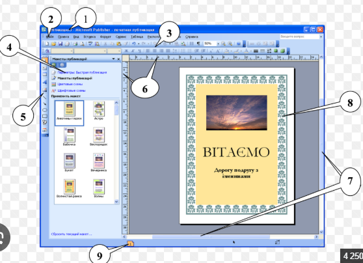Open the Вид menu

pyautogui.click(x=76, y=36)
